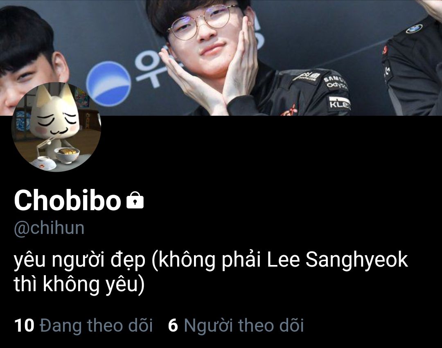Click the follower count number 6

[173, 326]
